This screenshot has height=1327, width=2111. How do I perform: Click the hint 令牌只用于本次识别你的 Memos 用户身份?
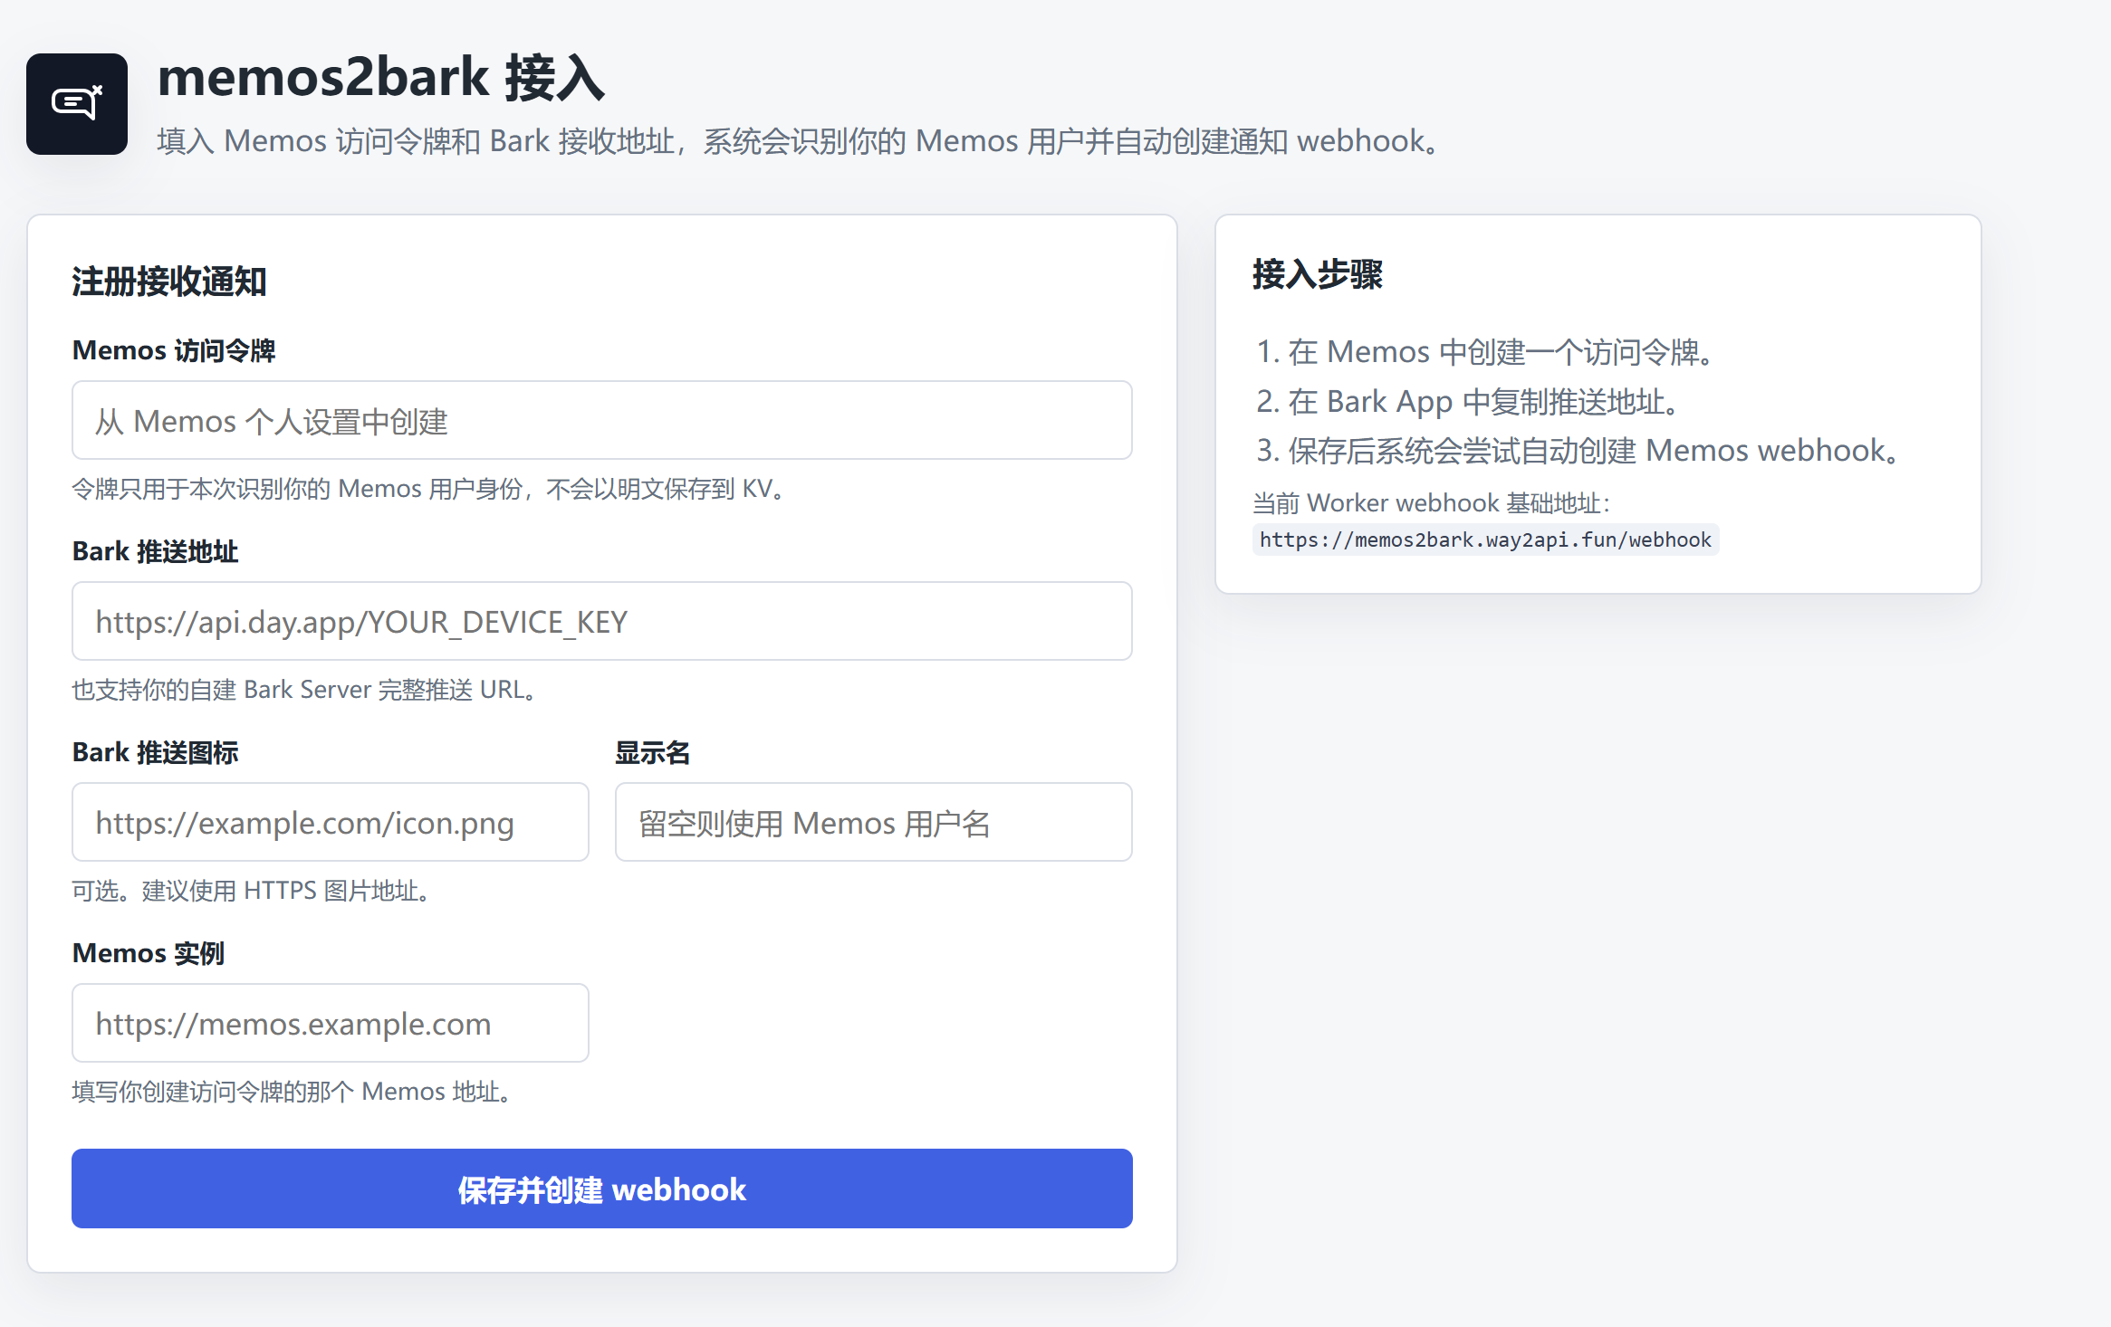click(x=428, y=489)
